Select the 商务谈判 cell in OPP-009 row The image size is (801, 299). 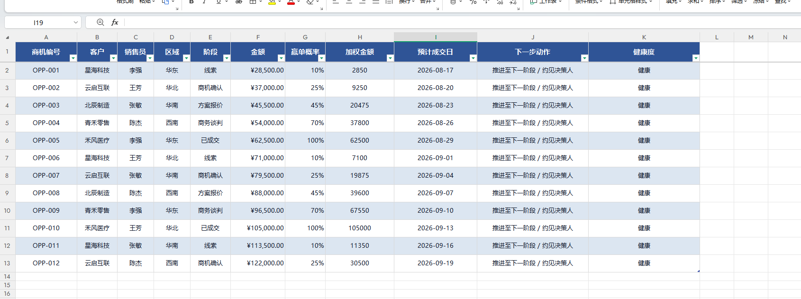(210, 210)
